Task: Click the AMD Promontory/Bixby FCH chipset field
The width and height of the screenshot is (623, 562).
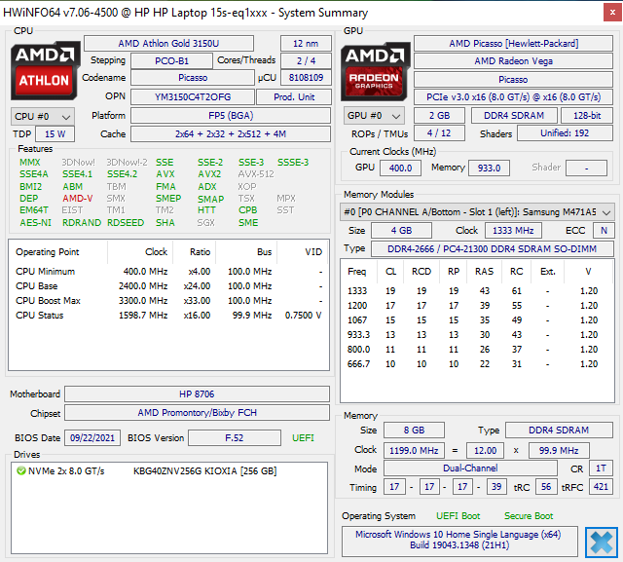Action: pyautogui.click(x=197, y=413)
